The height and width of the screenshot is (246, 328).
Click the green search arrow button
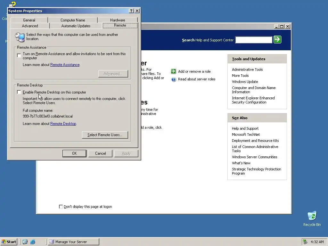click(x=277, y=39)
